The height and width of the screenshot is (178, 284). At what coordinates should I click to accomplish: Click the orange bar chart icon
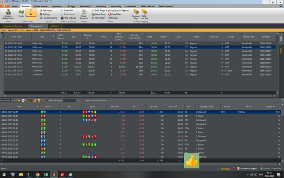click(x=34, y=100)
